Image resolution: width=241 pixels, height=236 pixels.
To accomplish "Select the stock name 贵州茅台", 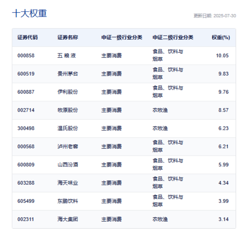I will [68, 74].
